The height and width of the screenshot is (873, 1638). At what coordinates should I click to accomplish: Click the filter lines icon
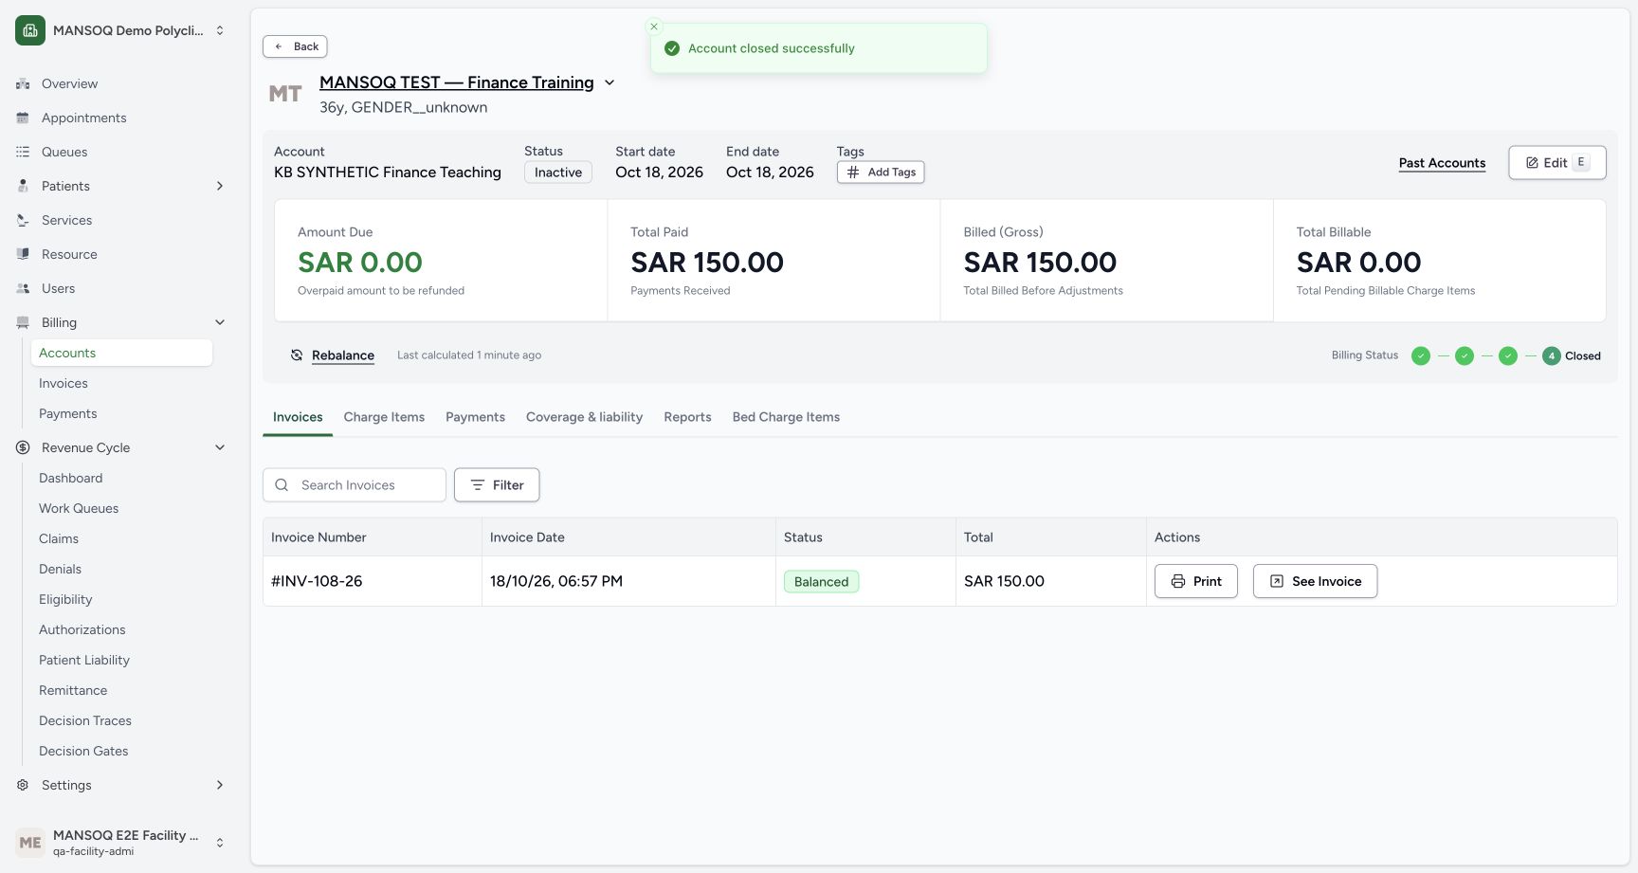(x=478, y=485)
